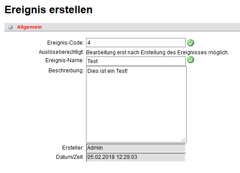
Task: Click the 'Bearbeitung erst nach Erstellung' notice text
Action: pos(157,53)
